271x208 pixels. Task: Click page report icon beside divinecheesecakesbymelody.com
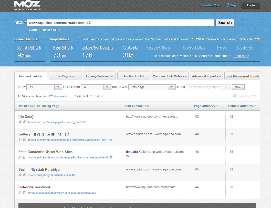point(25,193)
